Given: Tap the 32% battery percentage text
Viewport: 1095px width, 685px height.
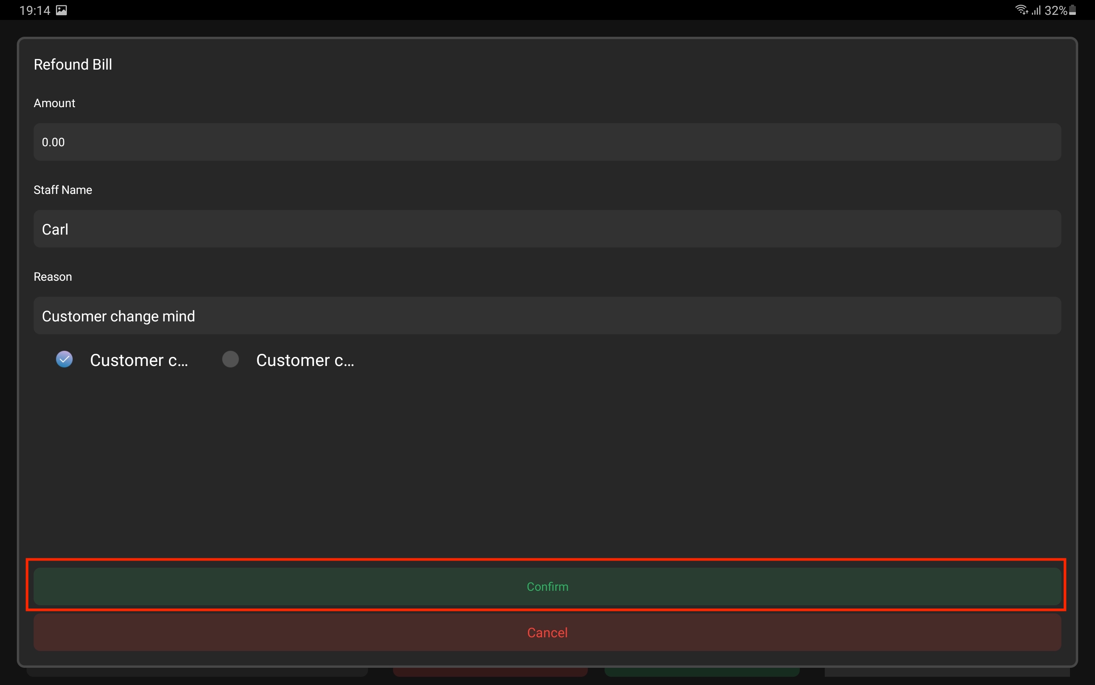Looking at the screenshot, I should 1055,11.
